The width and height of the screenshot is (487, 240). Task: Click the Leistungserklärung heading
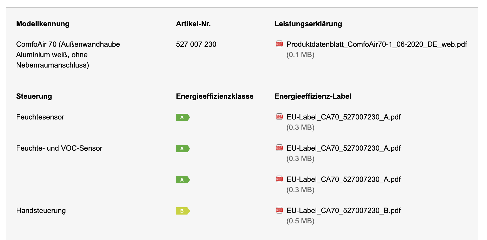[308, 24]
